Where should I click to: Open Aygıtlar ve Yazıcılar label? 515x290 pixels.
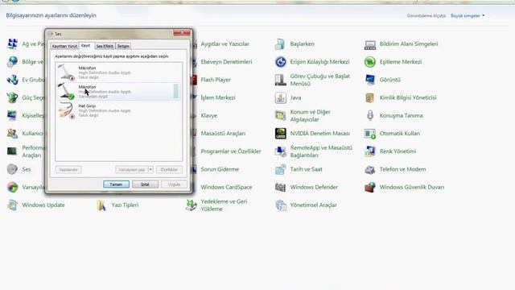pos(225,43)
